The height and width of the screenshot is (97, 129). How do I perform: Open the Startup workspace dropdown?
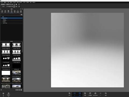pyautogui.click(x=3, y=4)
